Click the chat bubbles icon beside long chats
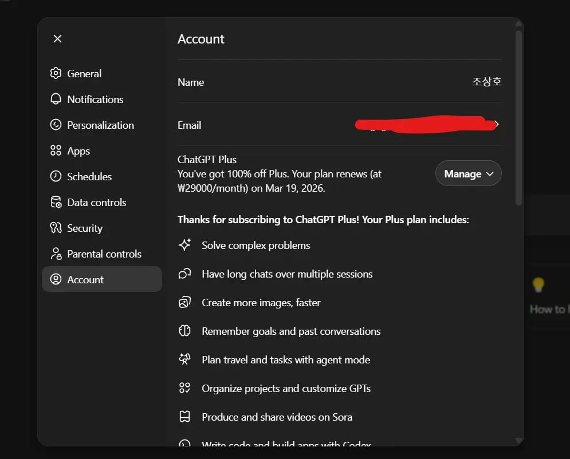The image size is (570, 459). point(184,274)
